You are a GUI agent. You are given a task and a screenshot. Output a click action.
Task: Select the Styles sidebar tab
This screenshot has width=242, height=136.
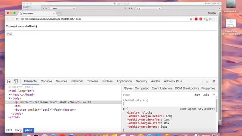pos(128,88)
